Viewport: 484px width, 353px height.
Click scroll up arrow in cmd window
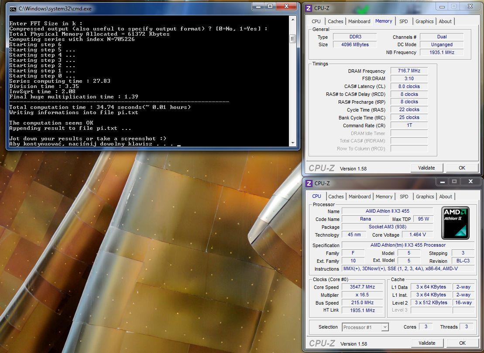(x=292, y=20)
